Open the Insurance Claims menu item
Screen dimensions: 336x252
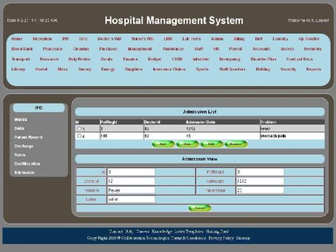tap(169, 69)
